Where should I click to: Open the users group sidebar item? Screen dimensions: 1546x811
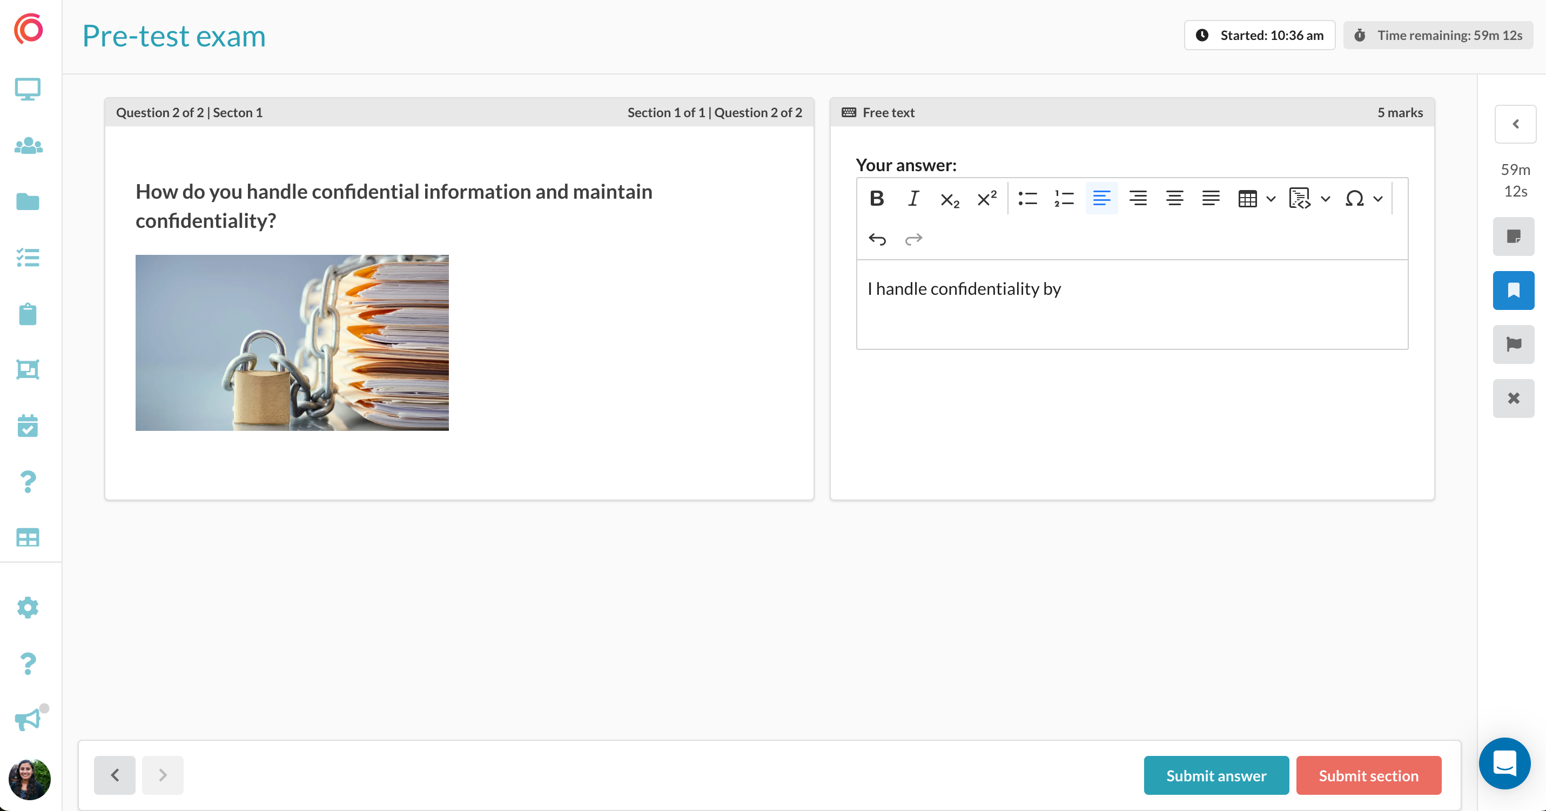pyautogui.click(x=28, y=146)
